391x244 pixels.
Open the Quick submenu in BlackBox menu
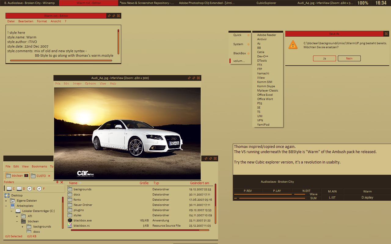click(x=240, y=35)
